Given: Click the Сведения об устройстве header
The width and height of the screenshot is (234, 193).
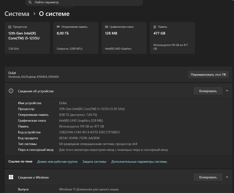Looking at the screenshot, I should (118, 91).
